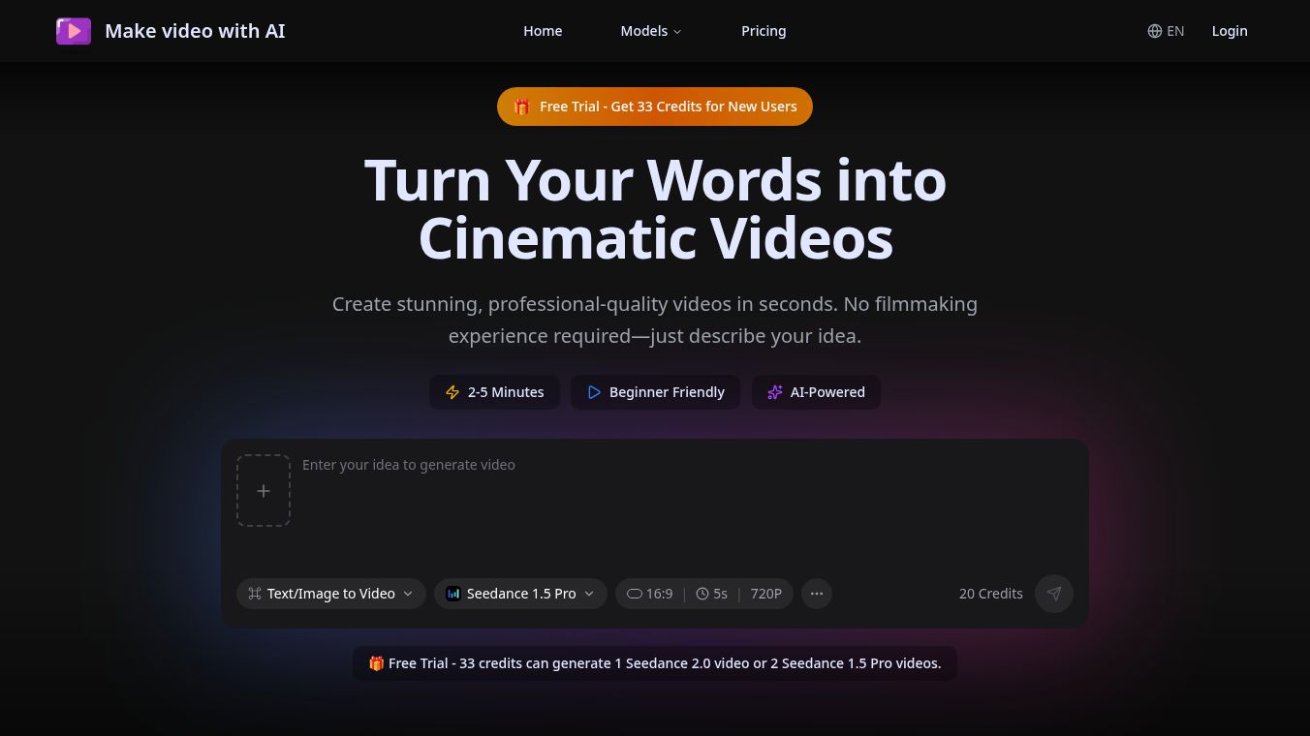Click the Free Trial 33 Credits banner
1310x736 pixels.
pos(655,107)
